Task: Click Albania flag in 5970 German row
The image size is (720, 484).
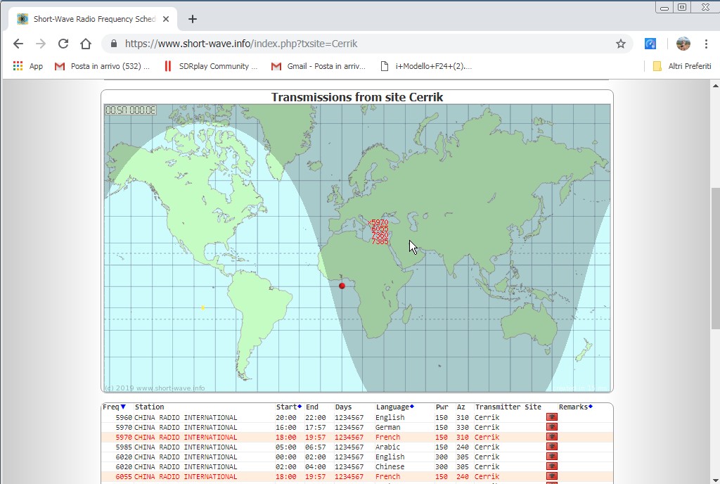Action: pos(552,427)
